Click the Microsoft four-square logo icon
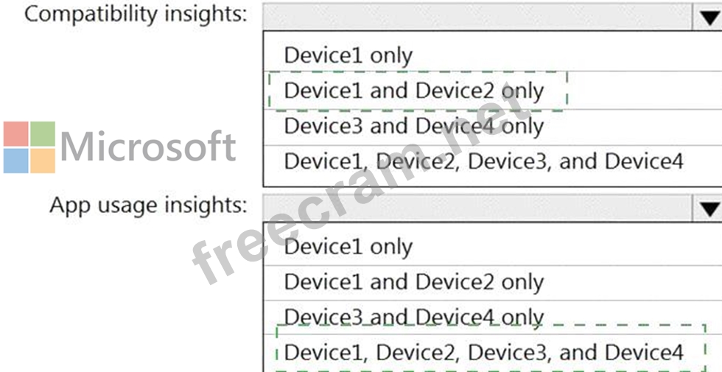722x372 pixels. point(29,147)
